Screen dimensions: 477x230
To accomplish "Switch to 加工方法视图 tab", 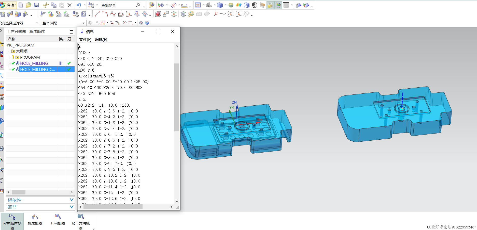I will point(81,221).
